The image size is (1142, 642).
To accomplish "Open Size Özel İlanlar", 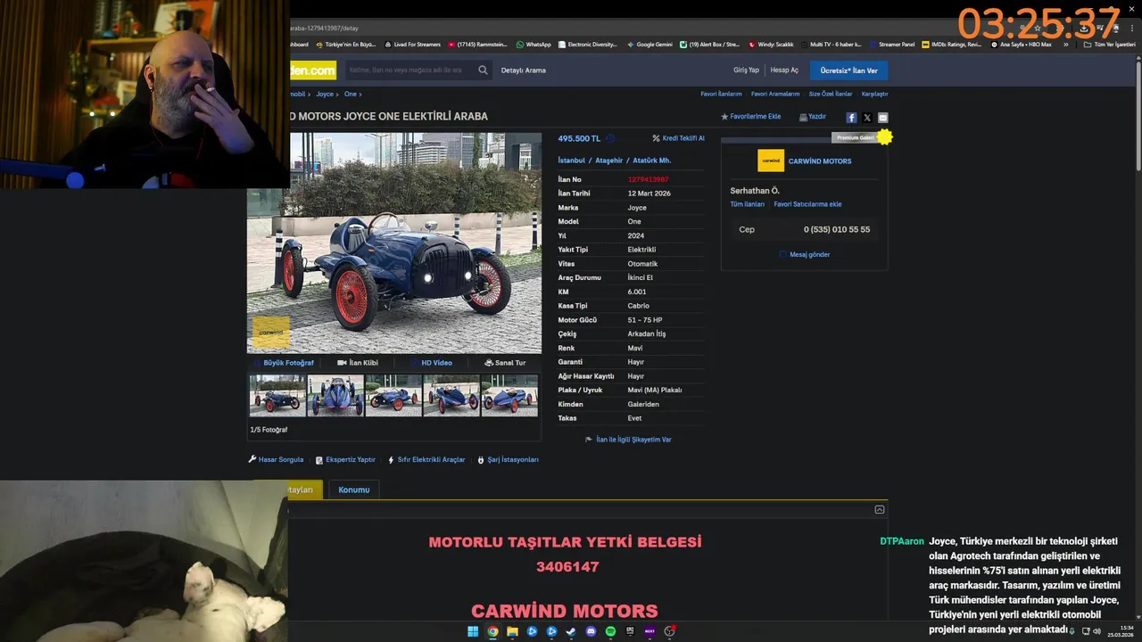I will tap(831, 94).
